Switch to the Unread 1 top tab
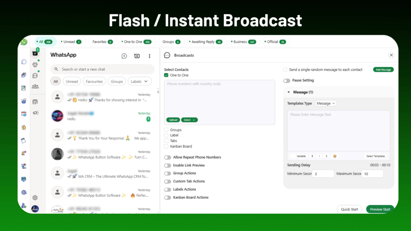Image resolution: width=411 pixels, height=231 pixels. (71, 42)
